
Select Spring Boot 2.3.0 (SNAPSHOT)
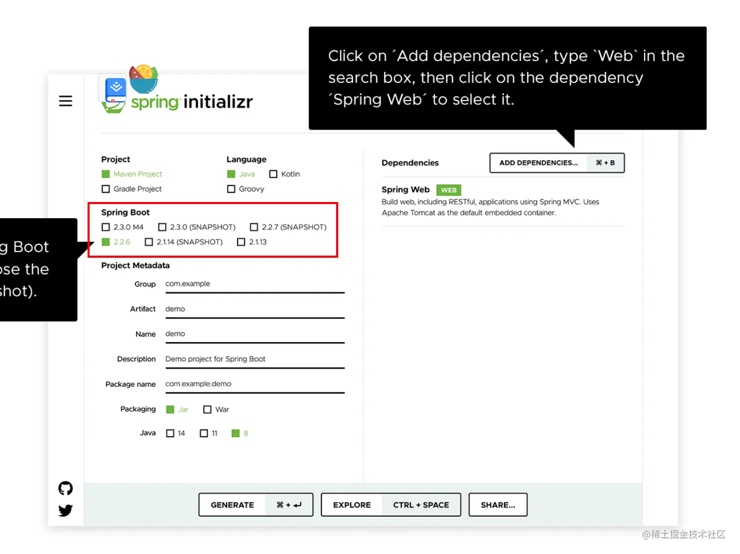click(x=197, y=227)
